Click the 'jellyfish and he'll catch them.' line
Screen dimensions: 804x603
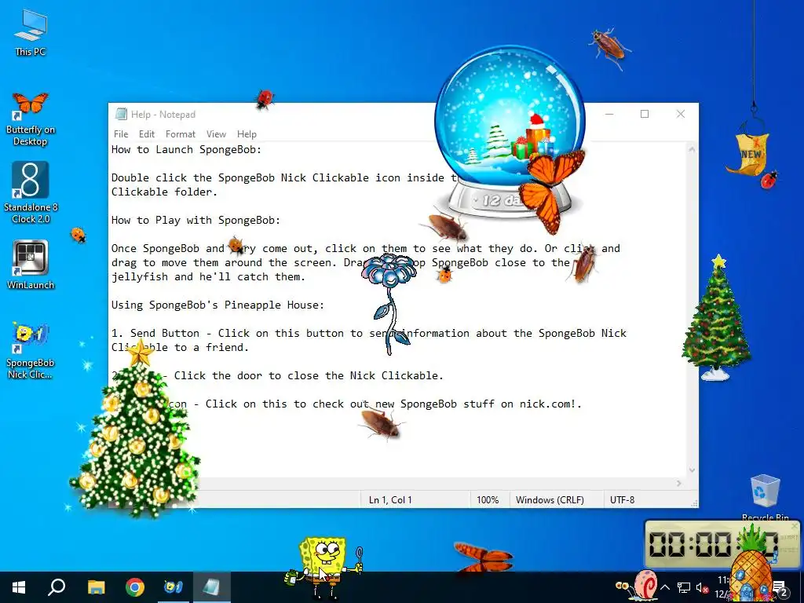208,277
